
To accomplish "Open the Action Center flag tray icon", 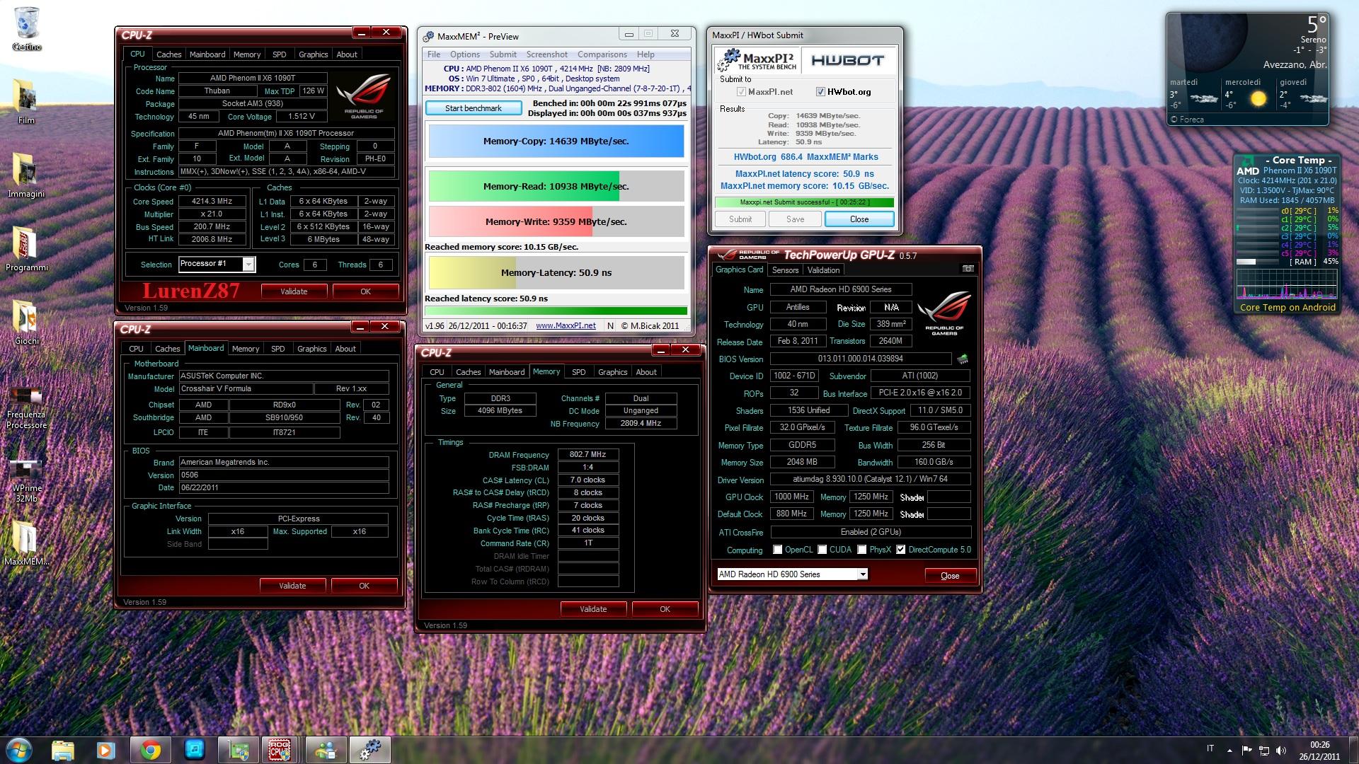I will [1247, 750].
